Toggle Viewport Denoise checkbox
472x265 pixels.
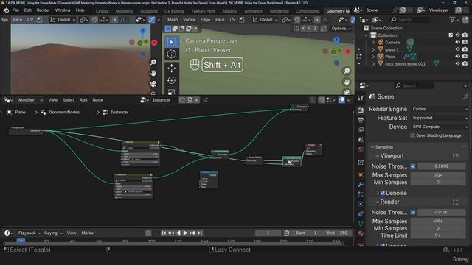point(382,193)
